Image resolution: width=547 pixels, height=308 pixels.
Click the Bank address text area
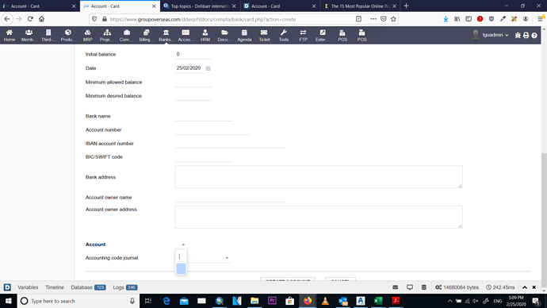coord(319,177)
